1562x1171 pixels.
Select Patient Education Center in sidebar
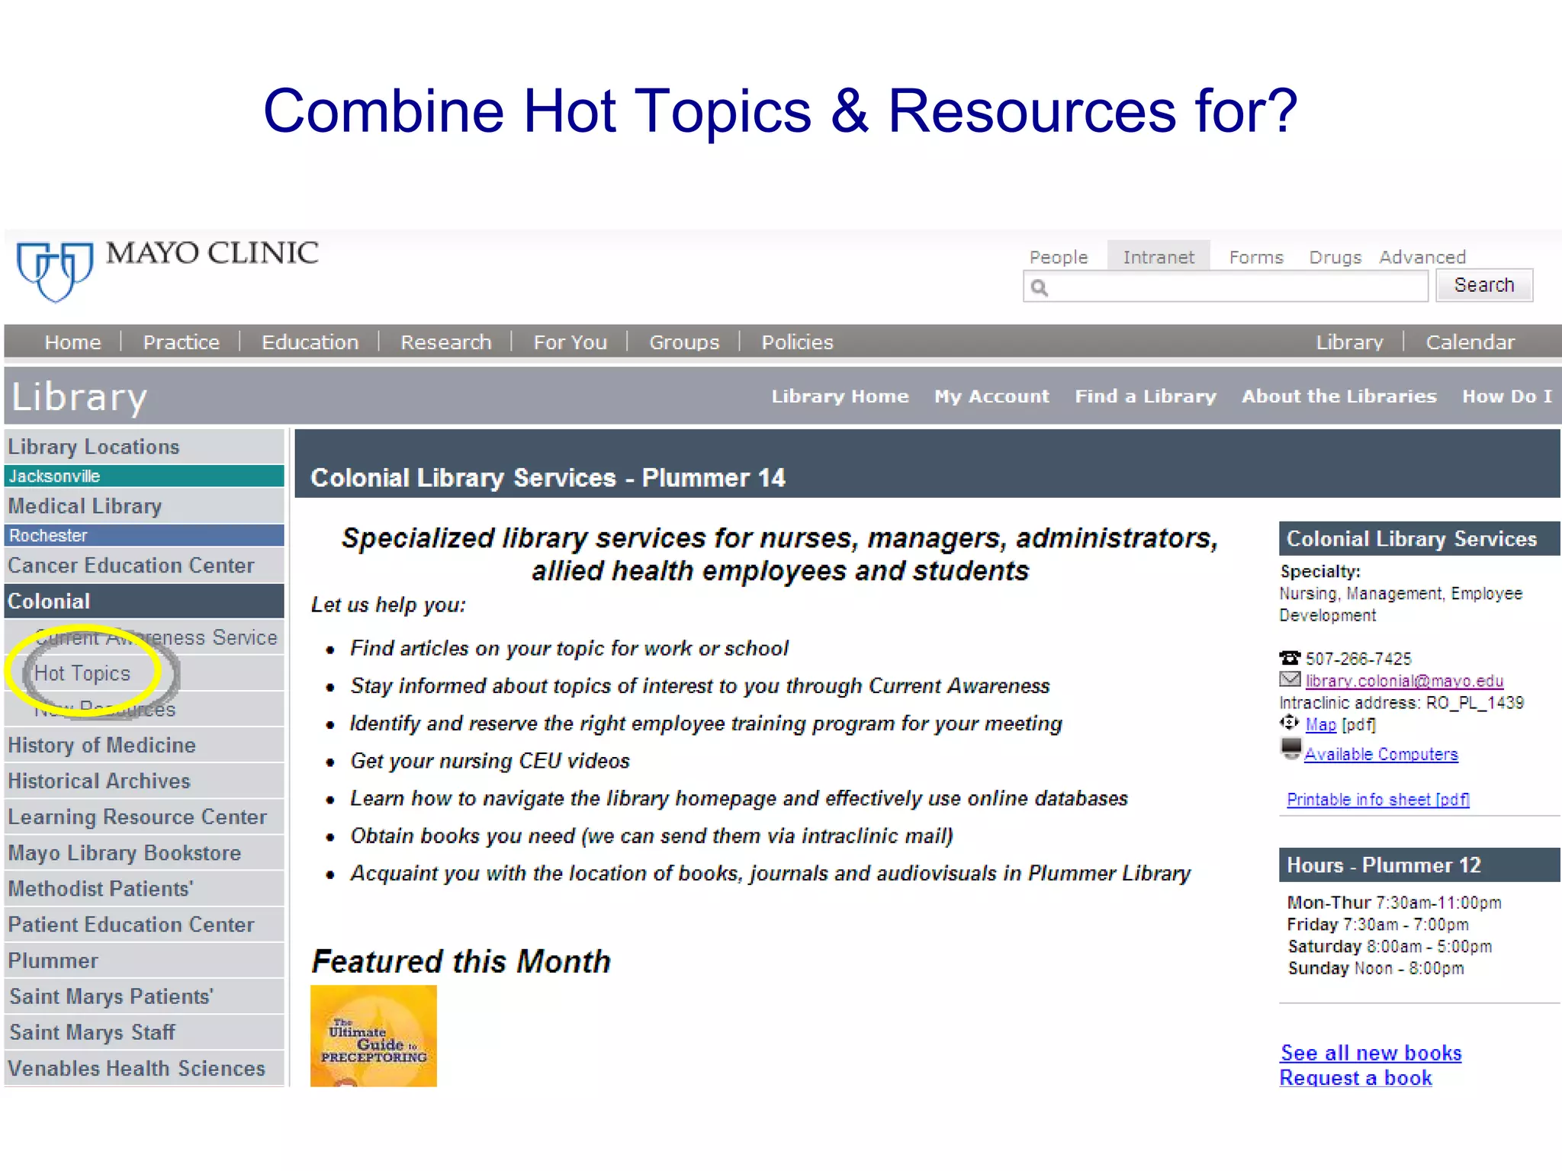click(144, 924)
